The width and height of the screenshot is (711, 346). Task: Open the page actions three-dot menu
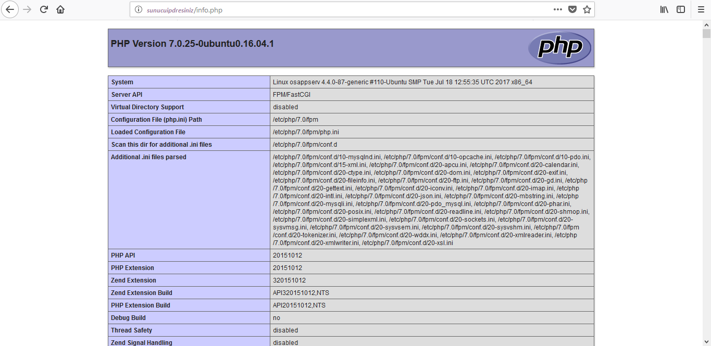click(x=557, y=9)
